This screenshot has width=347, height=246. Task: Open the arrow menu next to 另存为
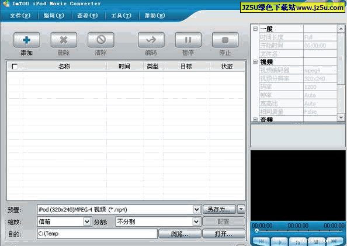[x=241, y=209]
